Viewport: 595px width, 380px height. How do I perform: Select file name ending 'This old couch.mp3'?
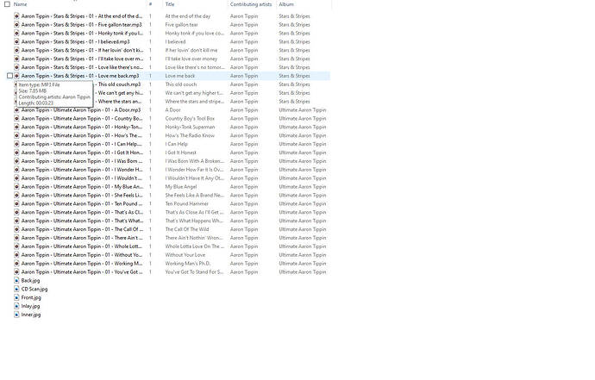pos(119,84)
